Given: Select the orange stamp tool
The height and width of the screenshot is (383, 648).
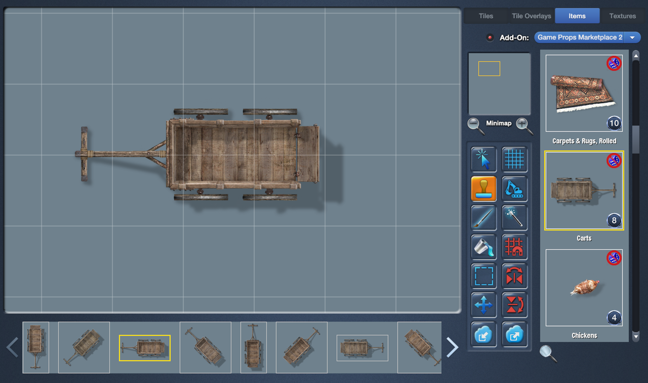Looking at the screenshot, I should (483, 189).
